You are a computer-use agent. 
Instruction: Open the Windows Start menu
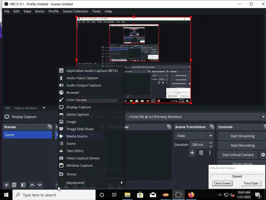[x=6, y=195]
